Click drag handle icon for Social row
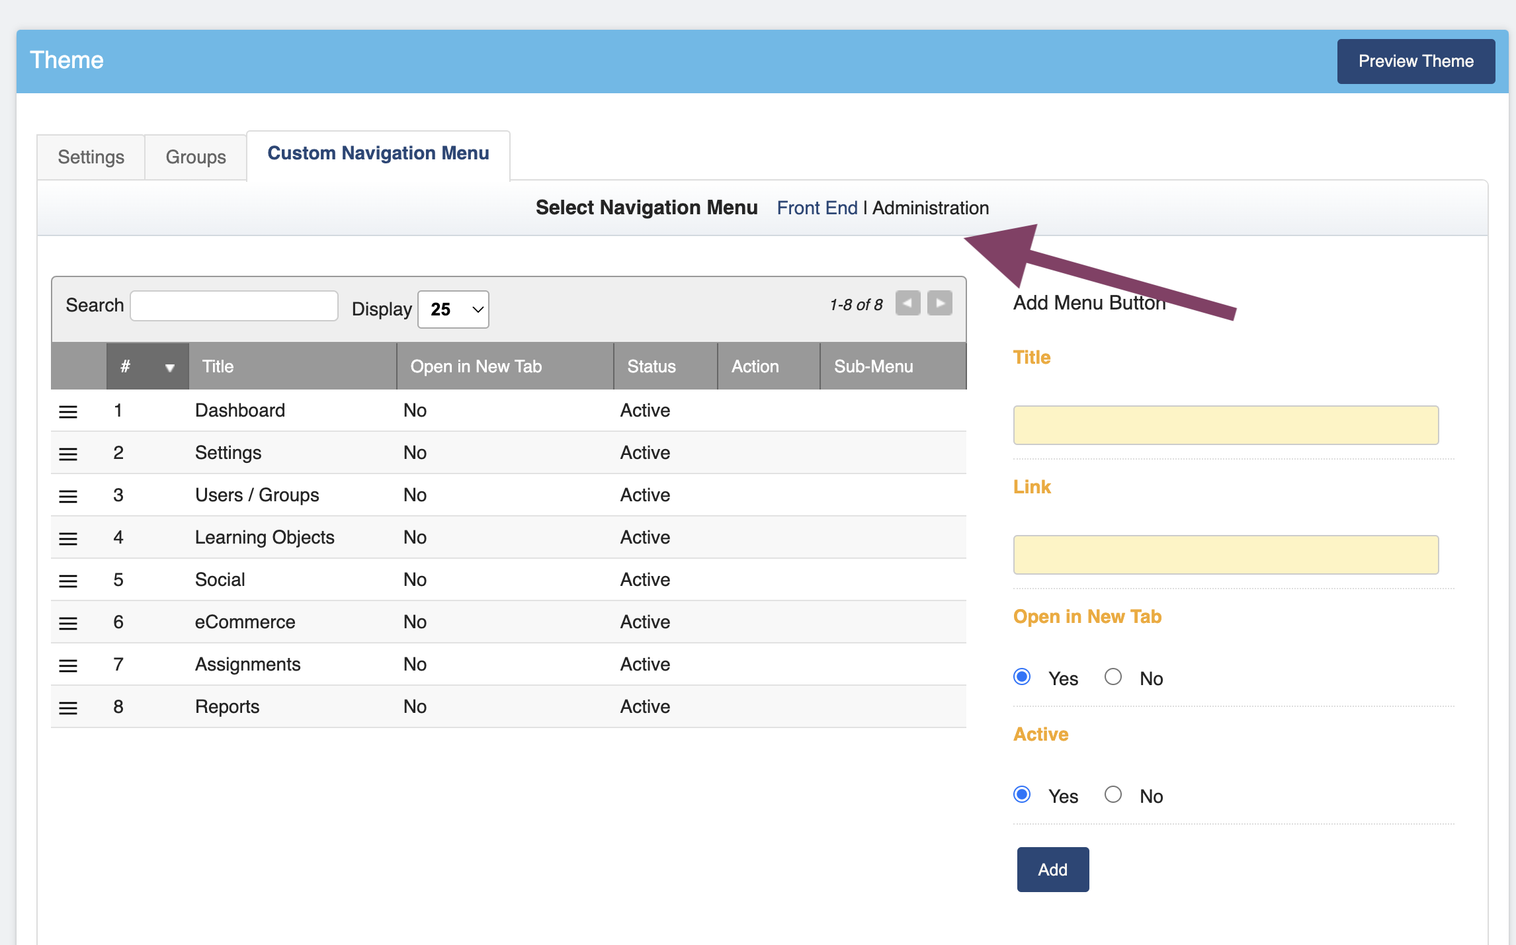The height and width of the screenshot is (945, 1516). tap(68, 581)
